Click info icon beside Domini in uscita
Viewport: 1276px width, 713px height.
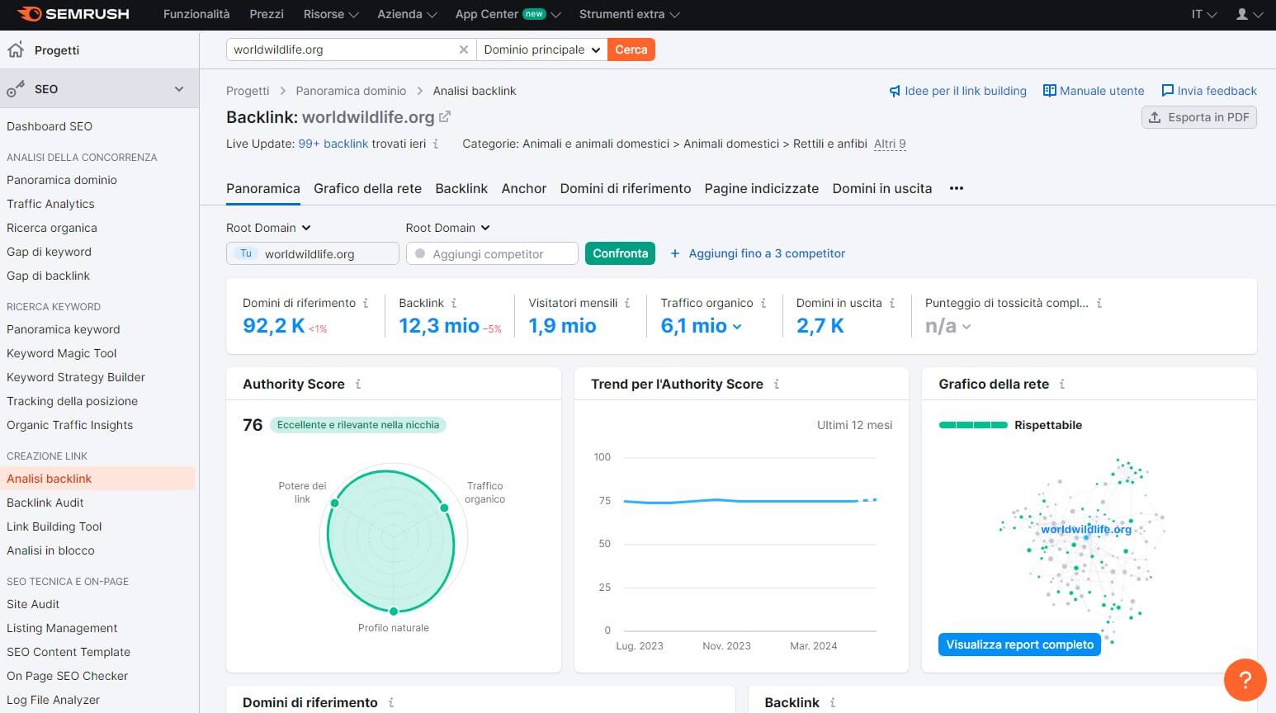(892, 303)
